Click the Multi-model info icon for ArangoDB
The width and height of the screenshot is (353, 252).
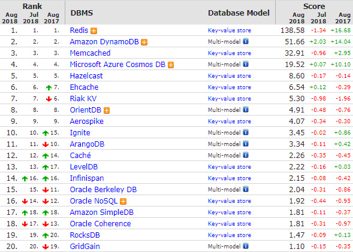tap(246, 144)
